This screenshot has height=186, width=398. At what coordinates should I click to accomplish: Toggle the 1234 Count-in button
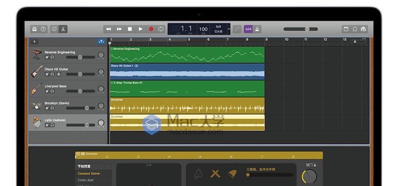coord(248,29)
